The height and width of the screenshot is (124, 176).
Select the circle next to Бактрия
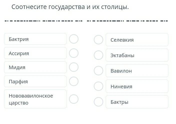[x=74, y=39]
